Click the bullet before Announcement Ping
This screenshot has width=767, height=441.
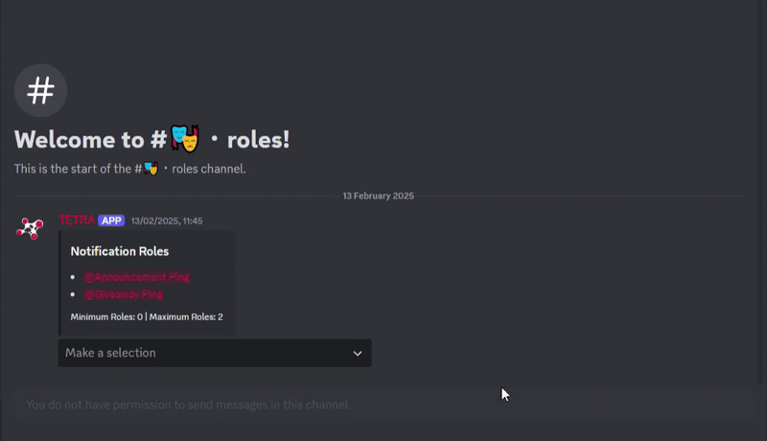[74, 277]
